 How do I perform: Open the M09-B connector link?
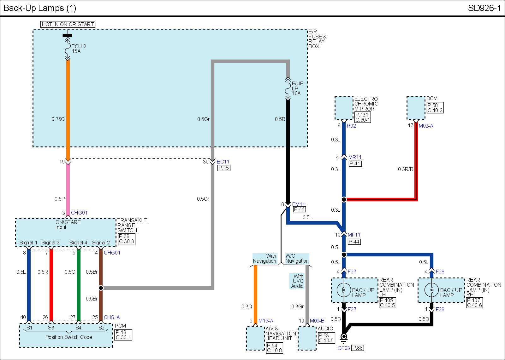coord(317,321)
